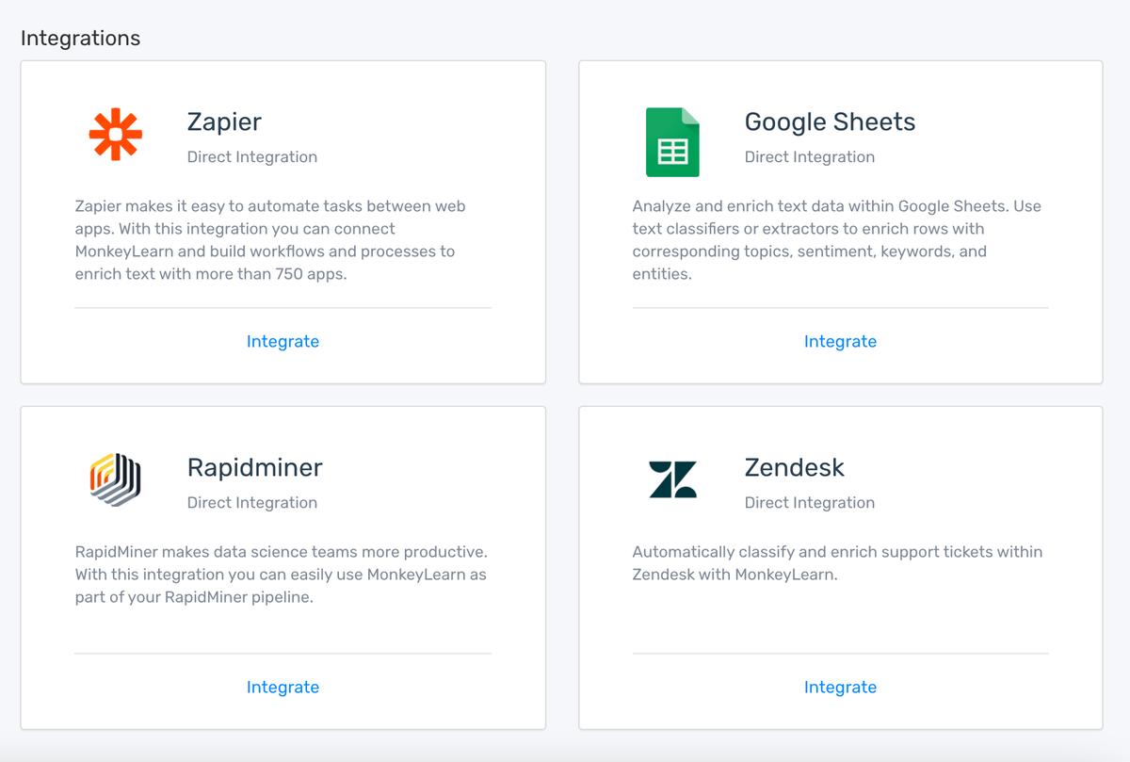Image resolution: width=1130 pixels, height=762 pixels.
Task: Select the Rapidminer heading text
Action: (x=254, y=467)
